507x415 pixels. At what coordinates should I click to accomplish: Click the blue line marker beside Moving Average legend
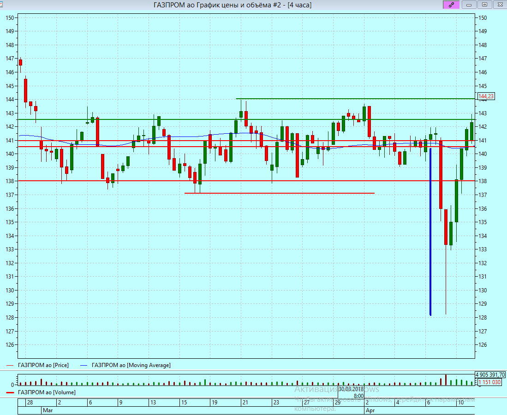tap(84, 365)
